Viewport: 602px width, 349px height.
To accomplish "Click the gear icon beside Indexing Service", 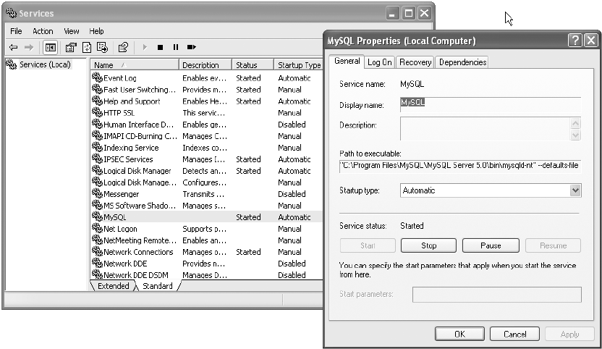I will click(x=97, y=147).
